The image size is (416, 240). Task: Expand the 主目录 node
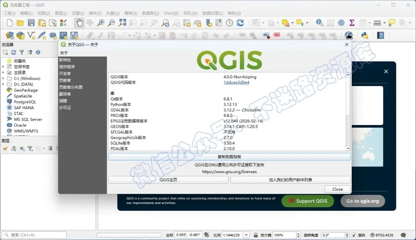[3, 73]
